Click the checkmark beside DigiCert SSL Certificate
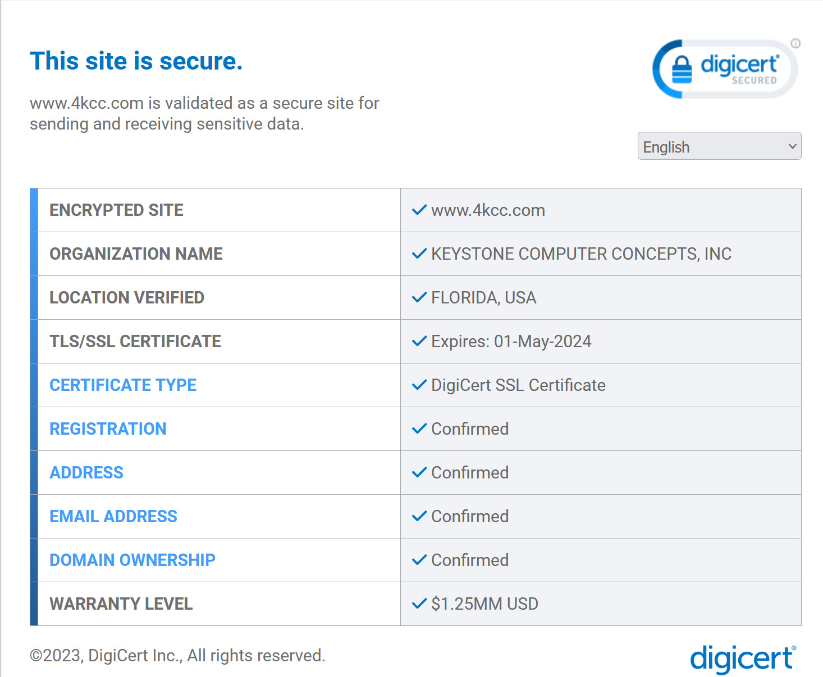Screen dimensions: 823x677 click(x=419, y=385)
